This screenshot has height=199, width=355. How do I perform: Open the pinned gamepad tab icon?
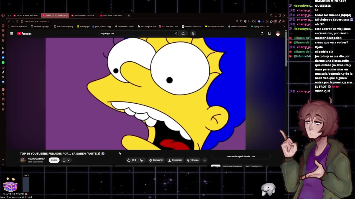point(9,15)
